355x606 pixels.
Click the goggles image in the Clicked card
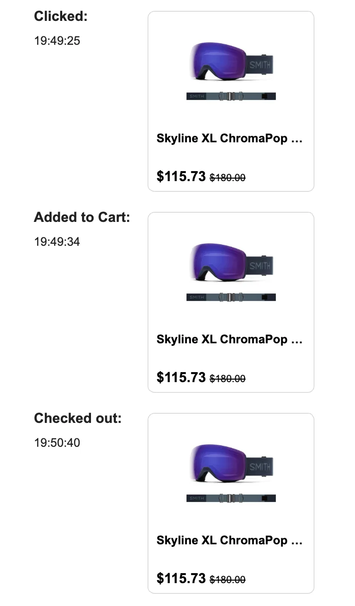[x=231, y=62]
